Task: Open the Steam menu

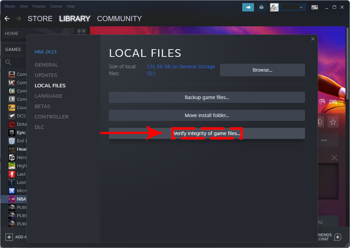Action: pyautogui.click(x=10, y=6)
